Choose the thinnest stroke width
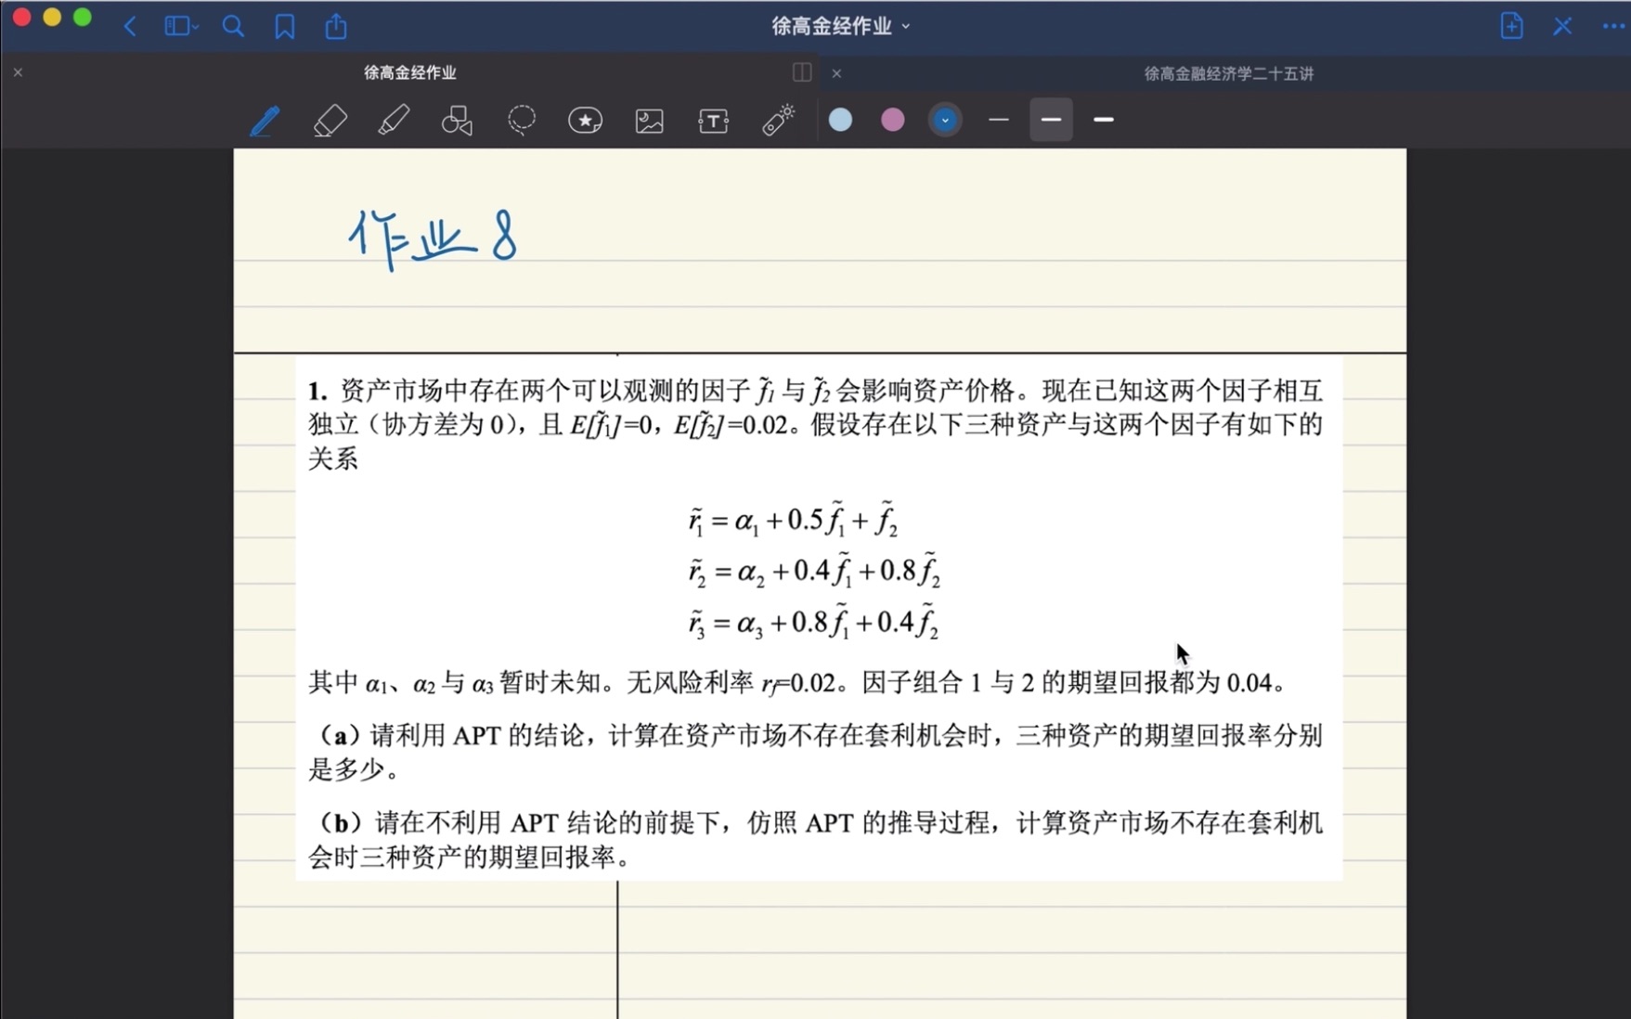 coord(999,120)
